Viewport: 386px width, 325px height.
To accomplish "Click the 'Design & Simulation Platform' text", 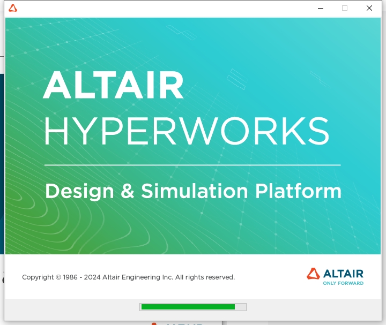I will pyautogui.click(x=193, y=191).
